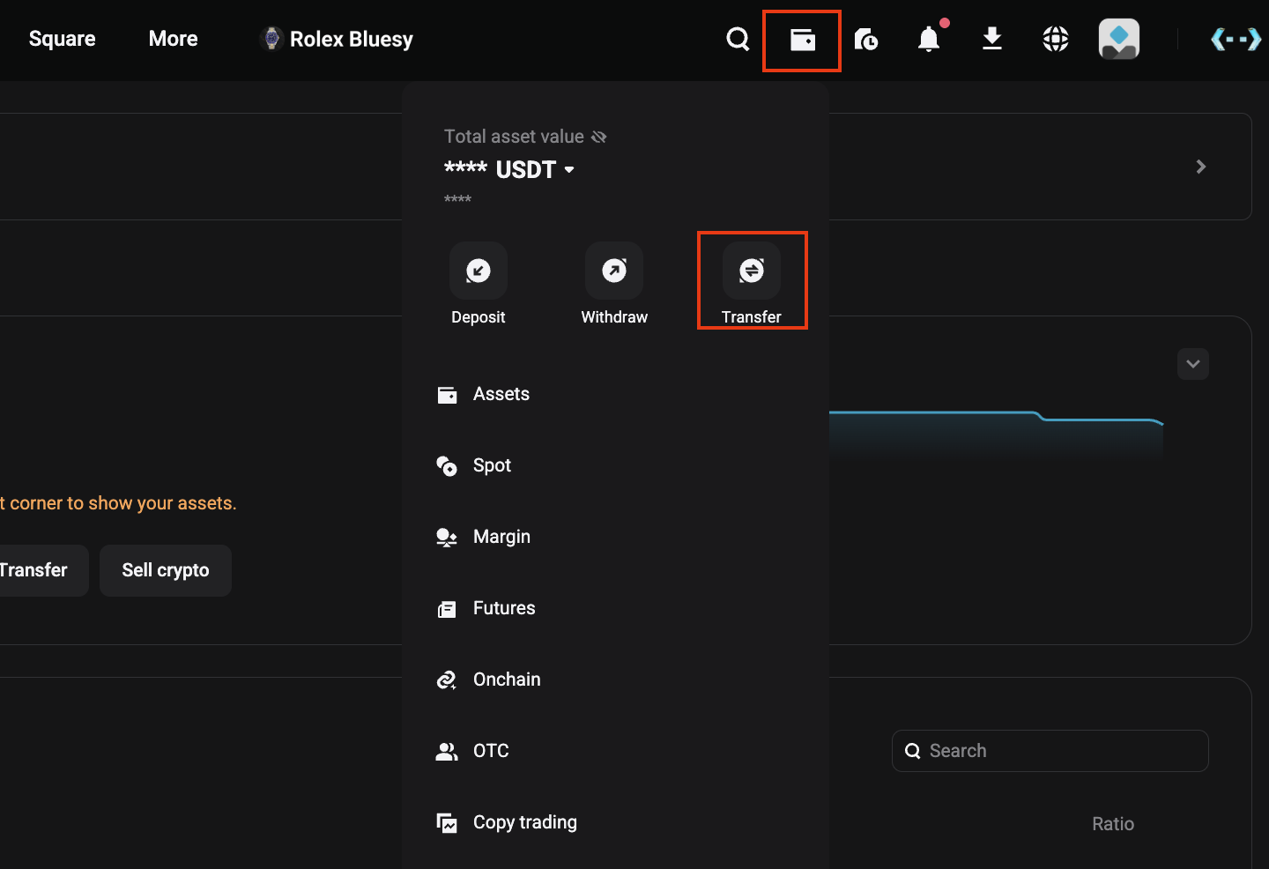
Task: Open the orders history clock icon
Action: (866, 39)
